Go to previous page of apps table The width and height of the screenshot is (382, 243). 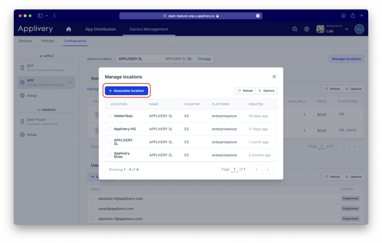(x=344, y=146)
